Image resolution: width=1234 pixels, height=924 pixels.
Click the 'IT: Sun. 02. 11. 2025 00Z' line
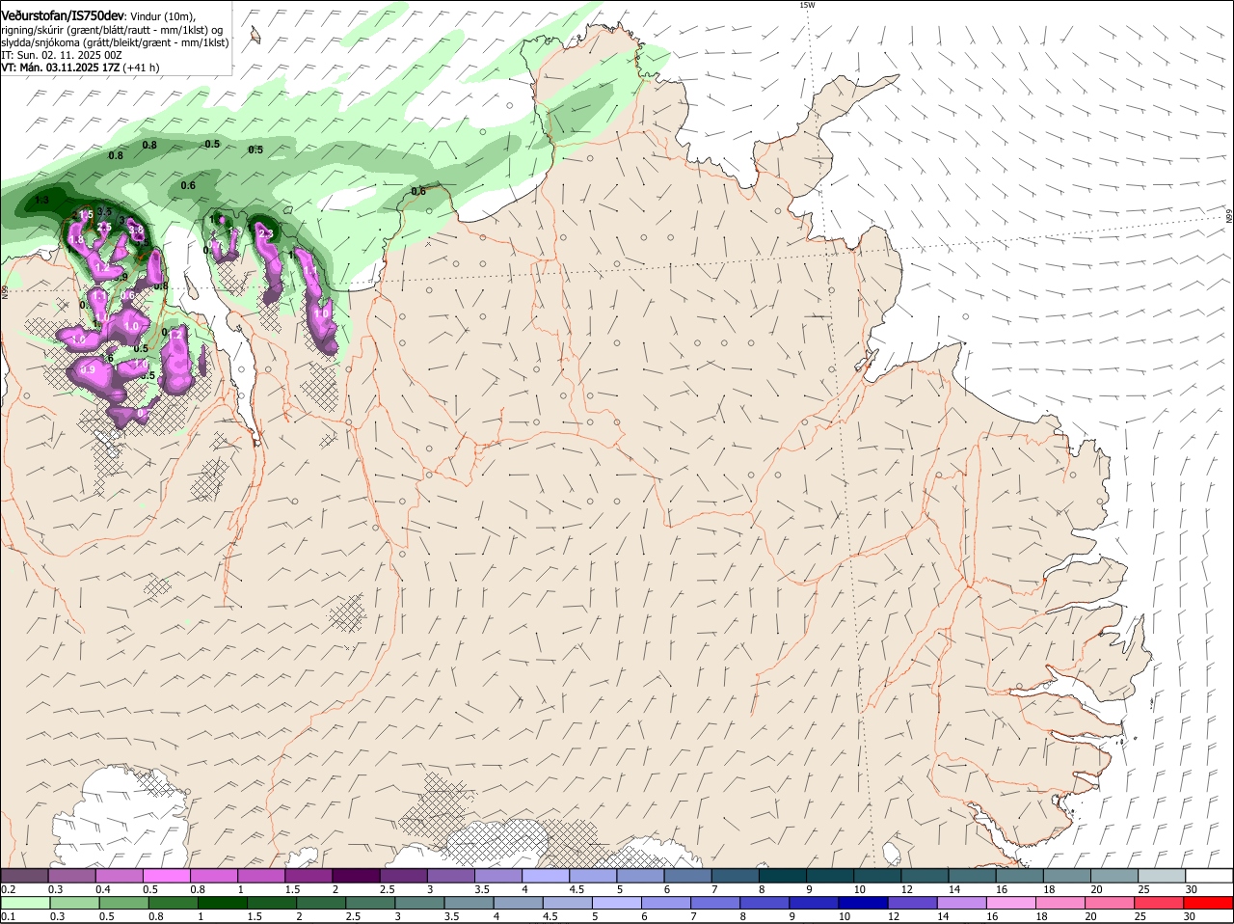[62, 55]
